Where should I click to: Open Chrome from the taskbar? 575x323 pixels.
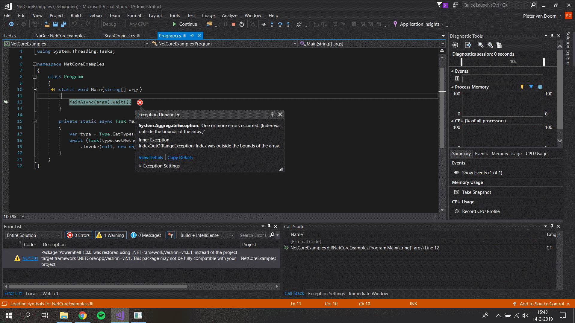83,315
